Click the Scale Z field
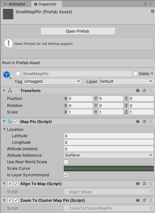 141,112
